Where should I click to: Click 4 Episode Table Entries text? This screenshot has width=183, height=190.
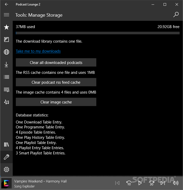coord(36,132)
